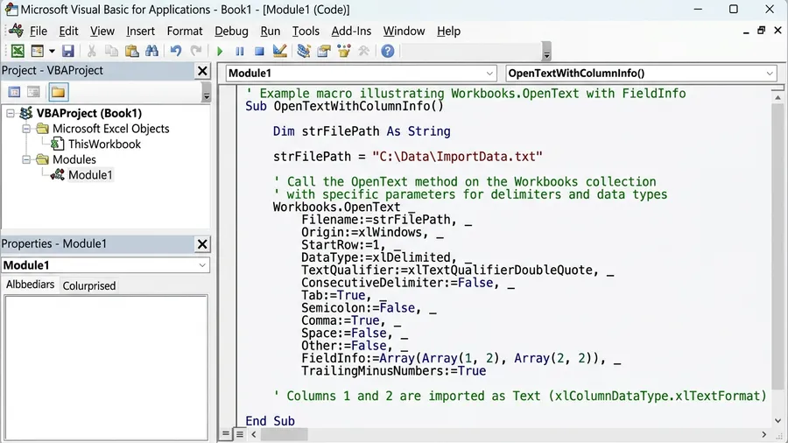Image resolution: width=788 pixels, height=443 pixels.
Task: Open the Run menu
Action: click(271, 32)
